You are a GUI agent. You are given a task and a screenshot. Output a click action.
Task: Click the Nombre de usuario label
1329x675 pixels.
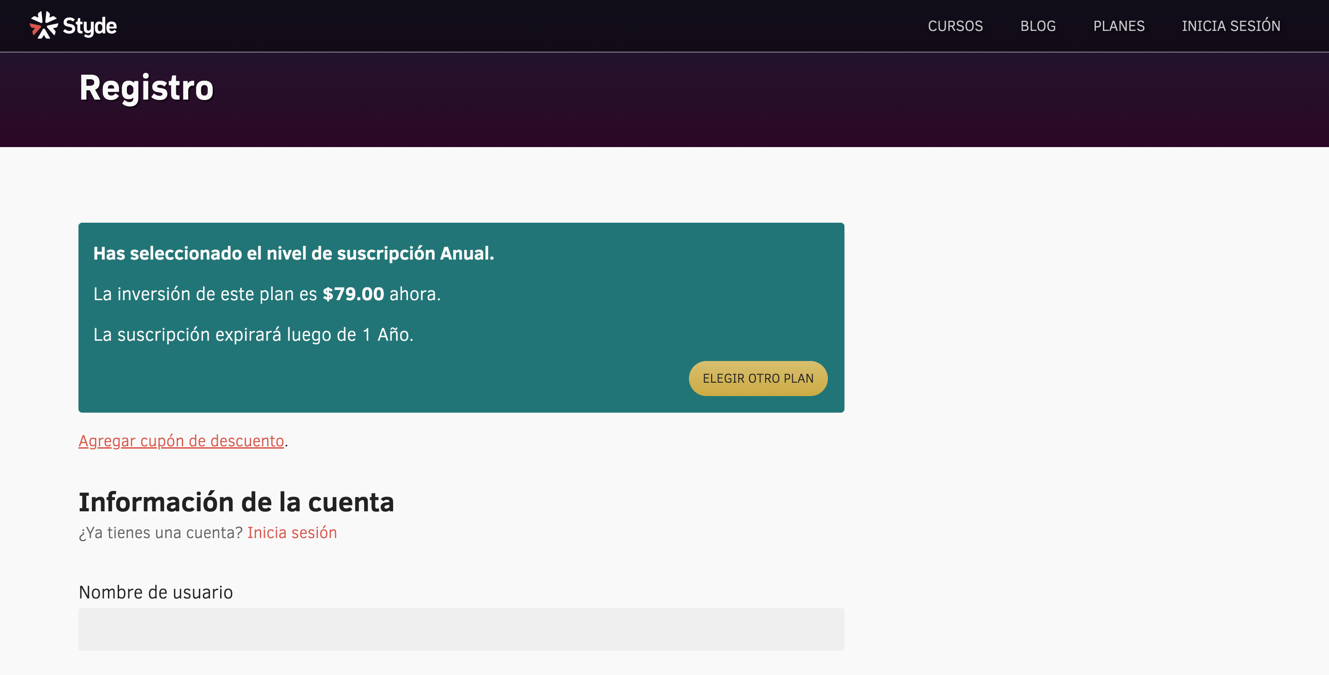pos(156,592)
